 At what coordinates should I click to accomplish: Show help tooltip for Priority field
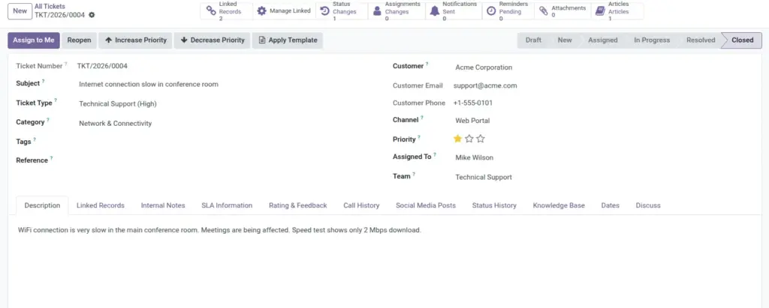coord(419,137)
